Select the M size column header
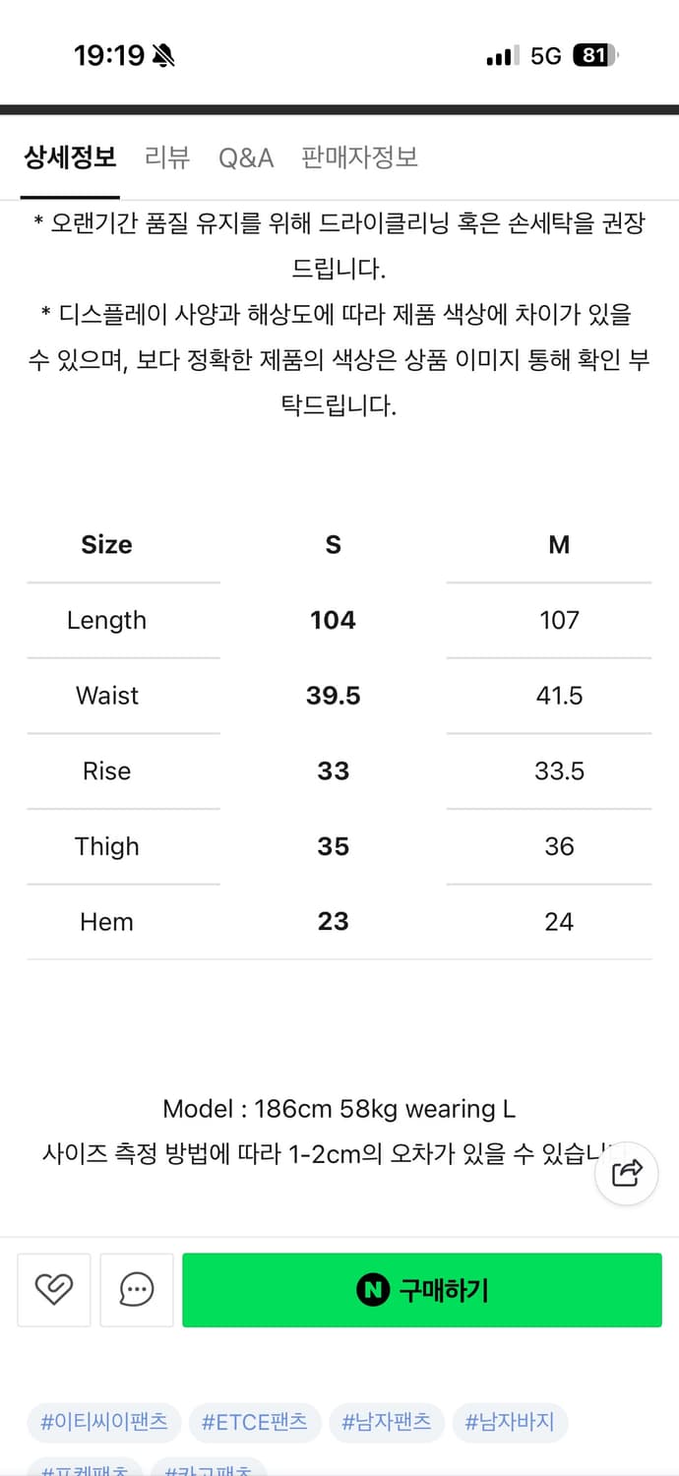The width and height of the screenshot is (679, 1476). pos(559,545)
